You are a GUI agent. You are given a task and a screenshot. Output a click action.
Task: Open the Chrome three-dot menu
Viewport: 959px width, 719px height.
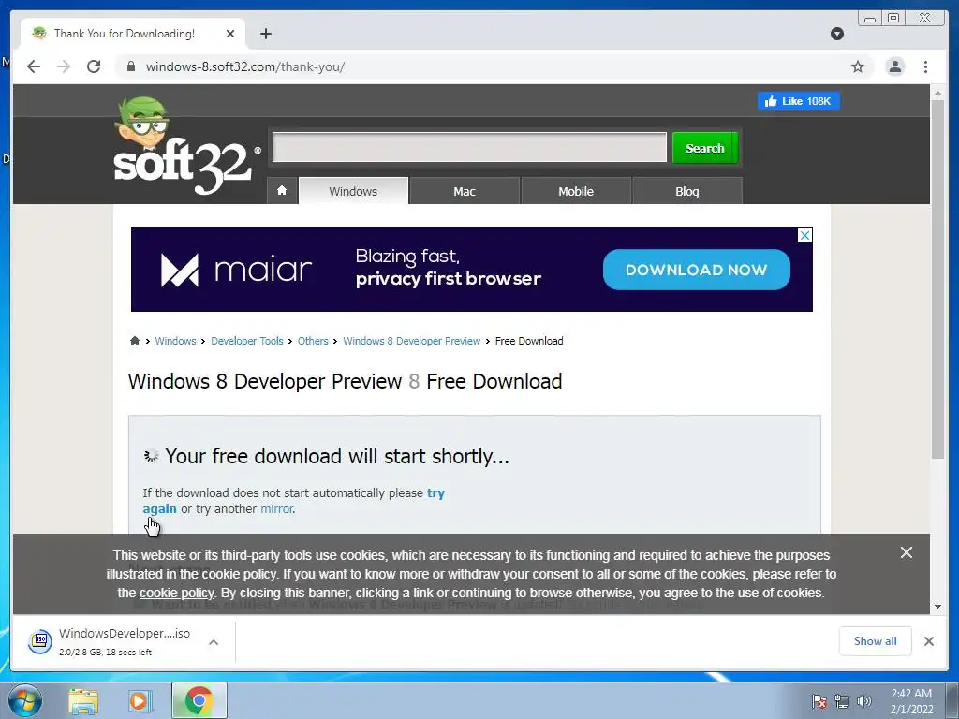tap(925, 66)
